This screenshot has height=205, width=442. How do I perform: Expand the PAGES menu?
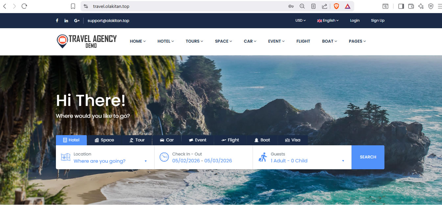pyautogui.click(x=357, y=41)
